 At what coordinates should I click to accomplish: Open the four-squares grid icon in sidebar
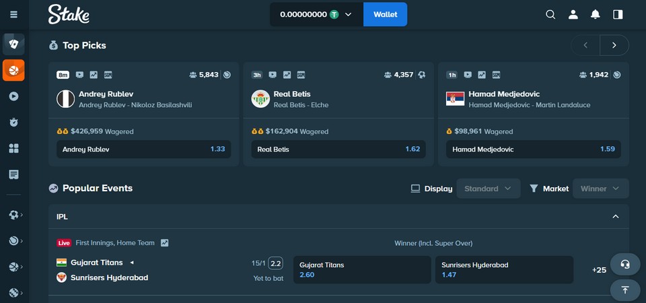[x=13, y=148]
